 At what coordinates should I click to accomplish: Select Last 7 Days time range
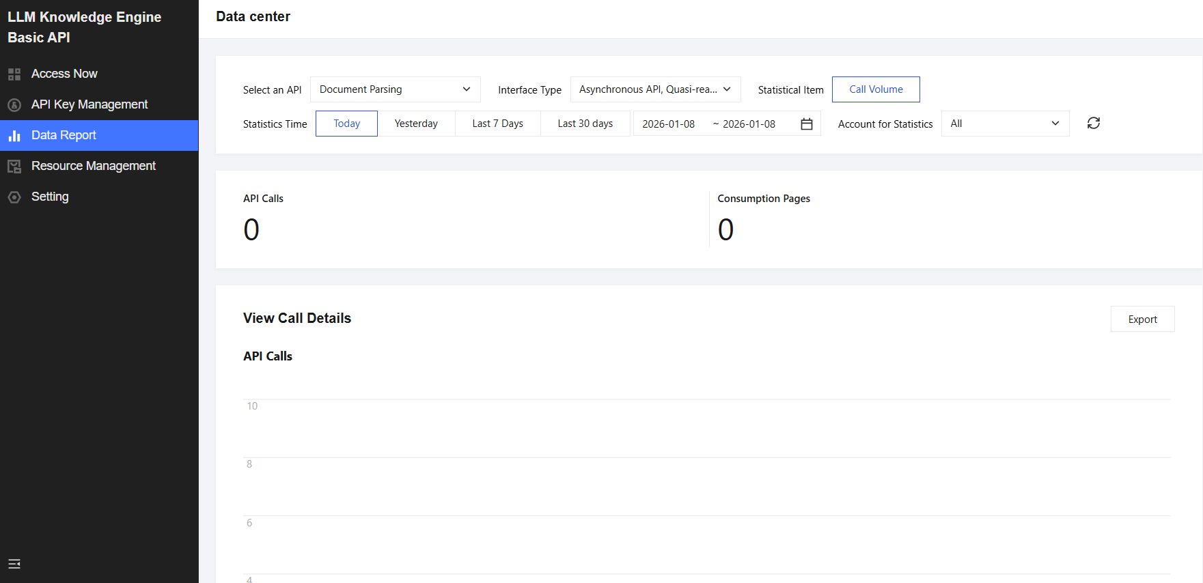click(x=497, y=124)
